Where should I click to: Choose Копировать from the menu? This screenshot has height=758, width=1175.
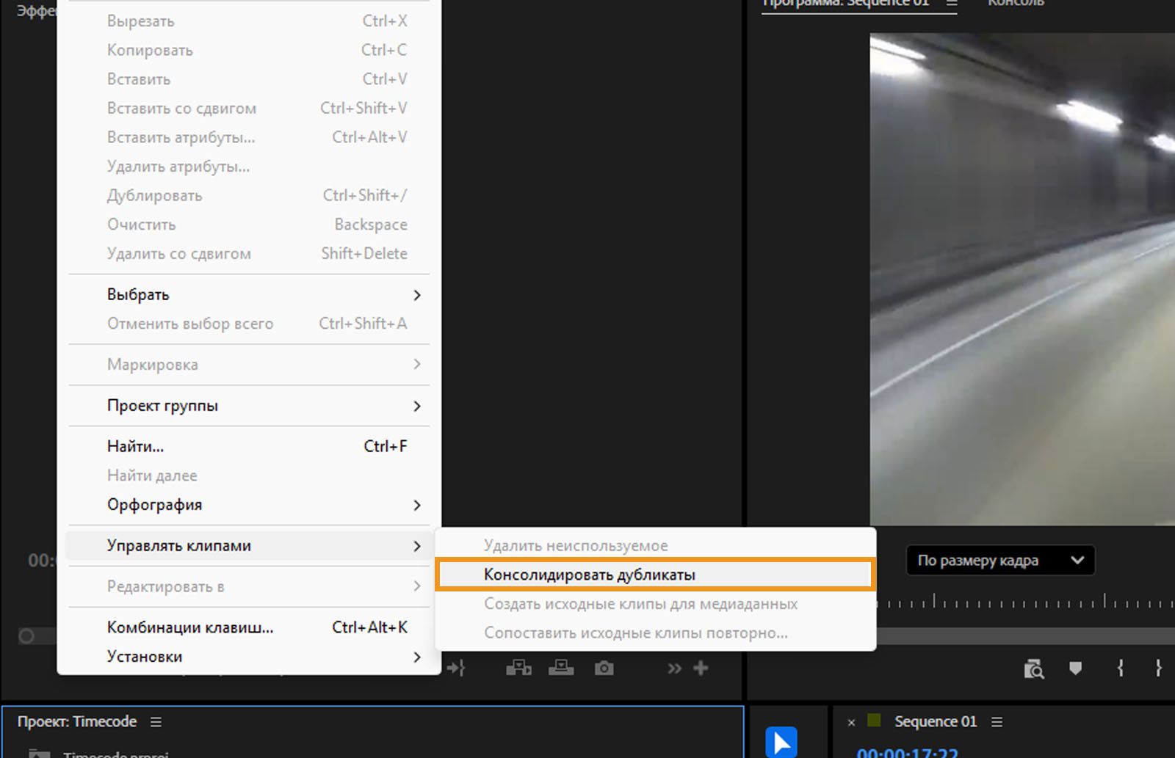click(x=249, y=50)
